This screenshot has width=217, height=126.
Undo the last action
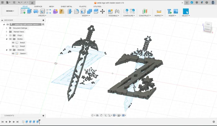19,2
